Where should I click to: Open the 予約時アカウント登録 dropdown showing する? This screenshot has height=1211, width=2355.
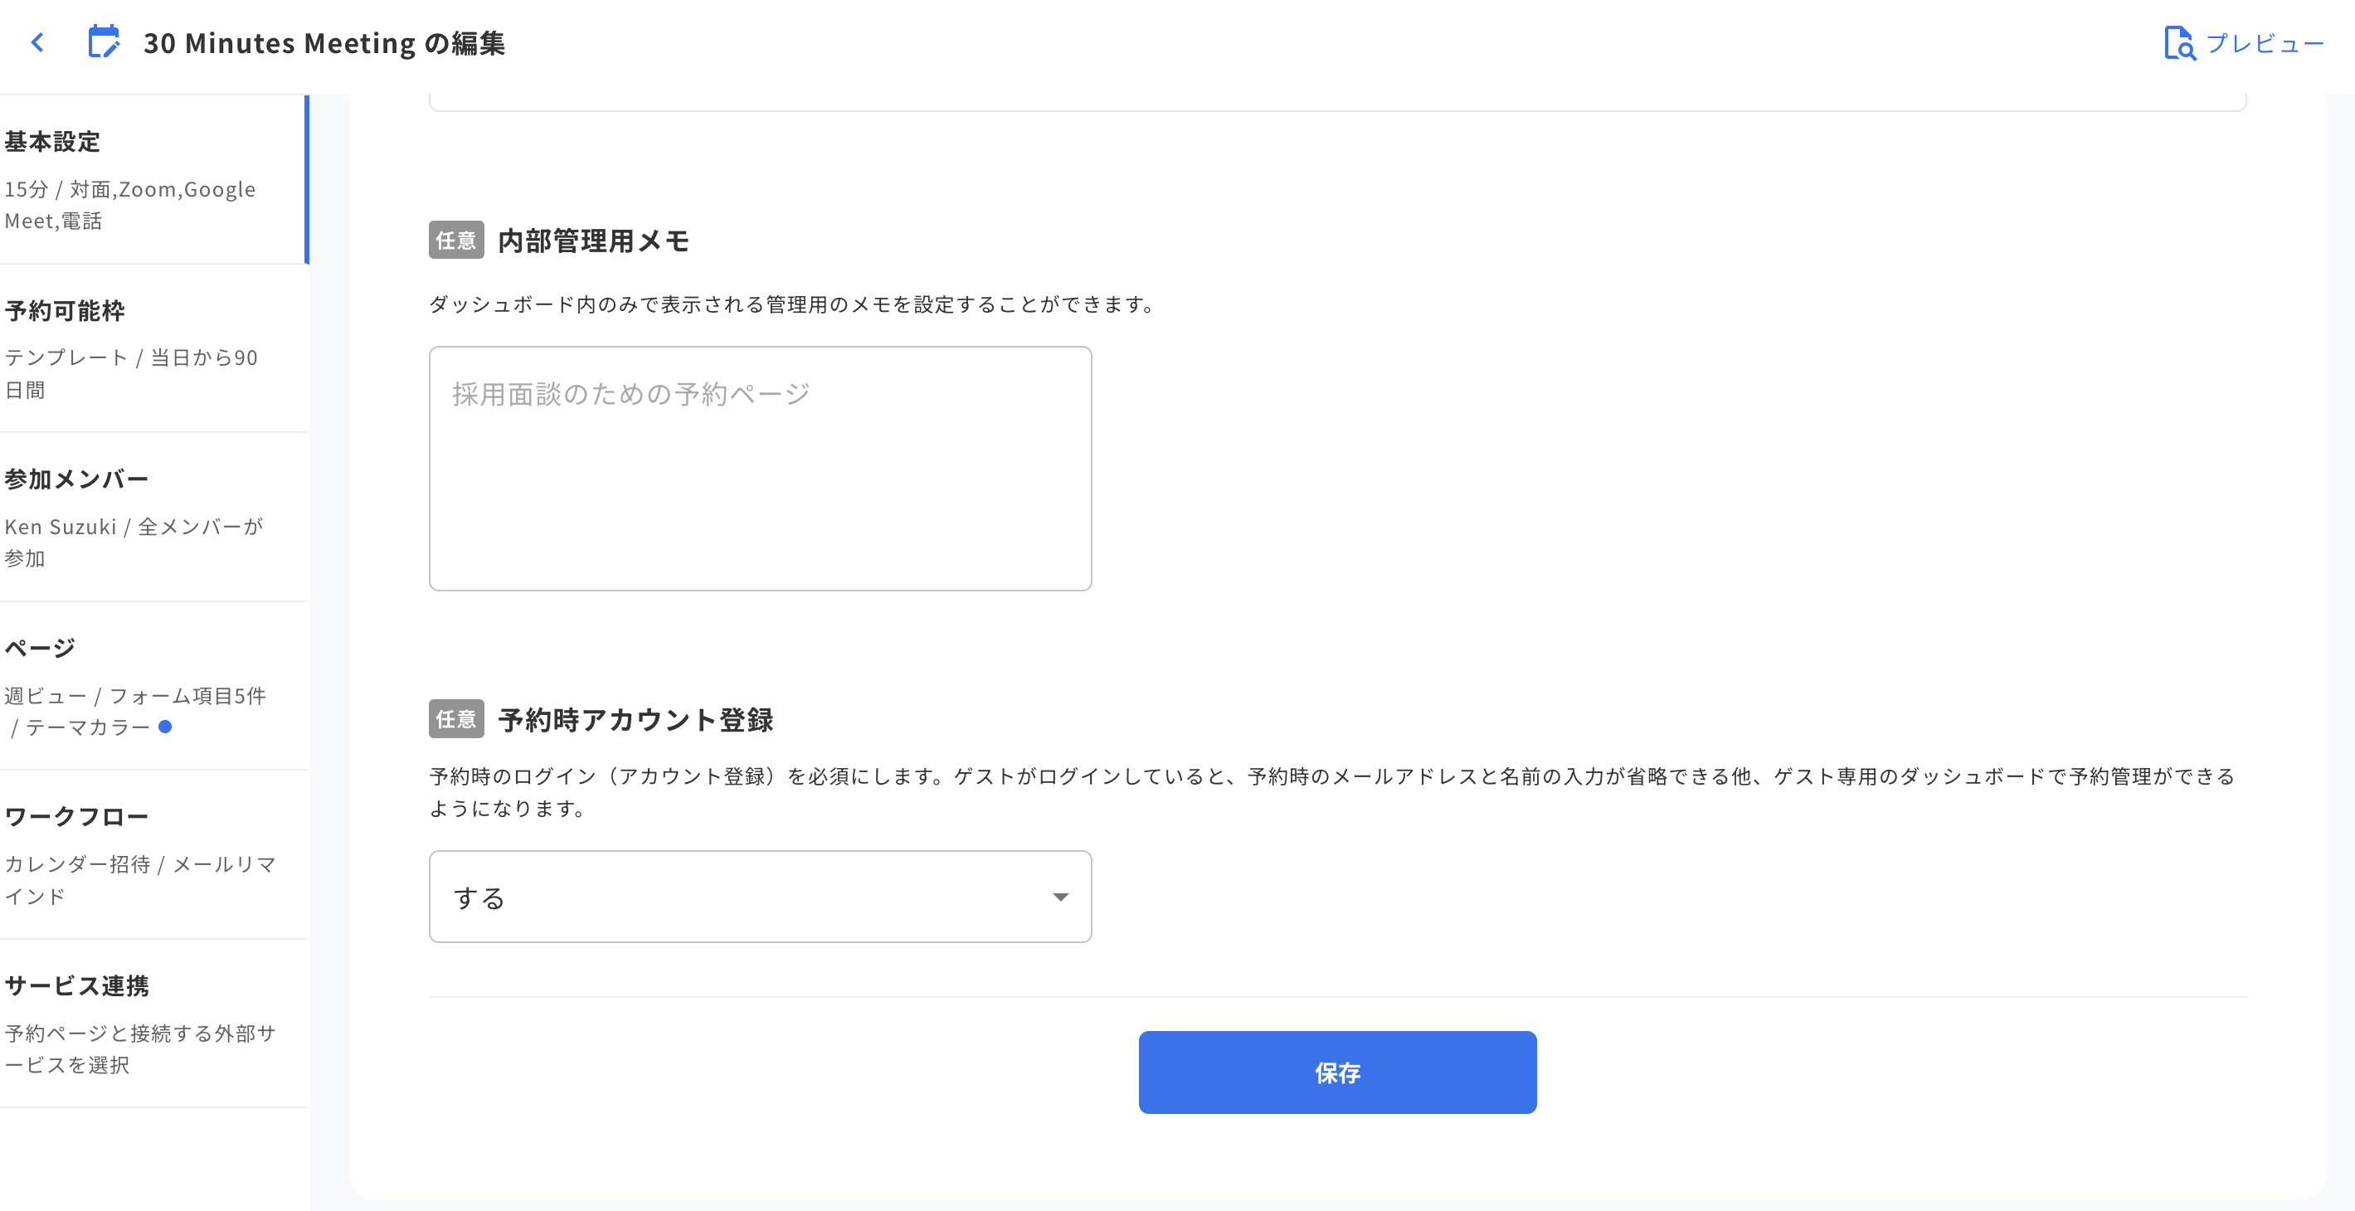[x=760, y=897]
